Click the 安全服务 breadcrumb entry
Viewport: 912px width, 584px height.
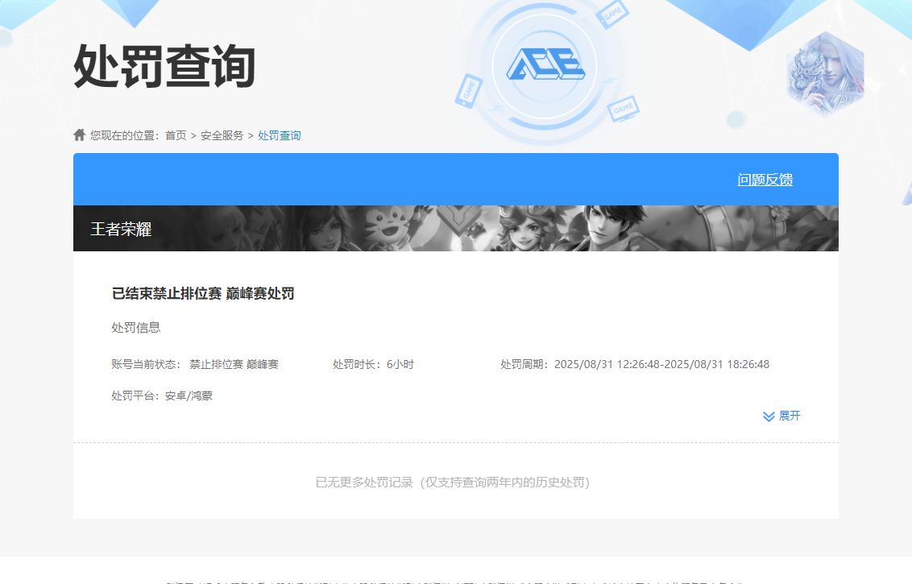(223, 135)
